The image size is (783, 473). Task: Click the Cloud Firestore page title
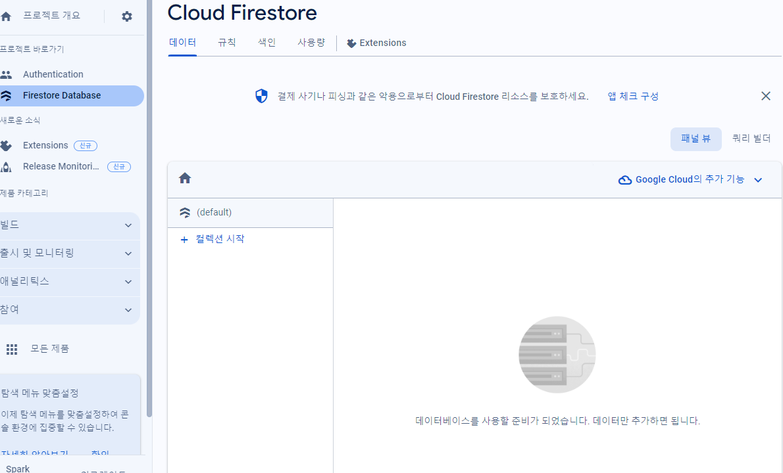tap(242, 13)
